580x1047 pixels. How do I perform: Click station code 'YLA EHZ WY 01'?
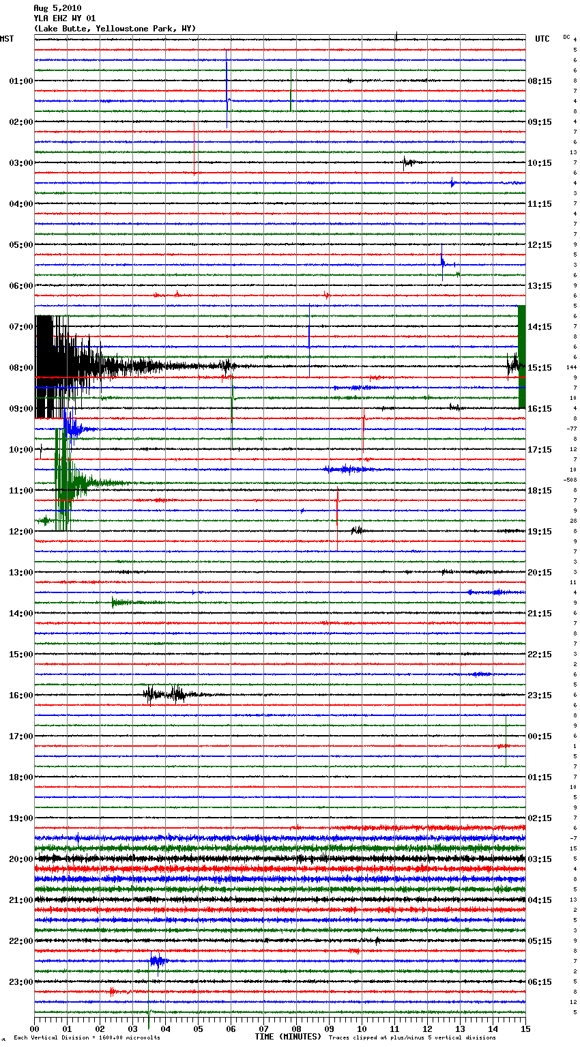(65, 18)
